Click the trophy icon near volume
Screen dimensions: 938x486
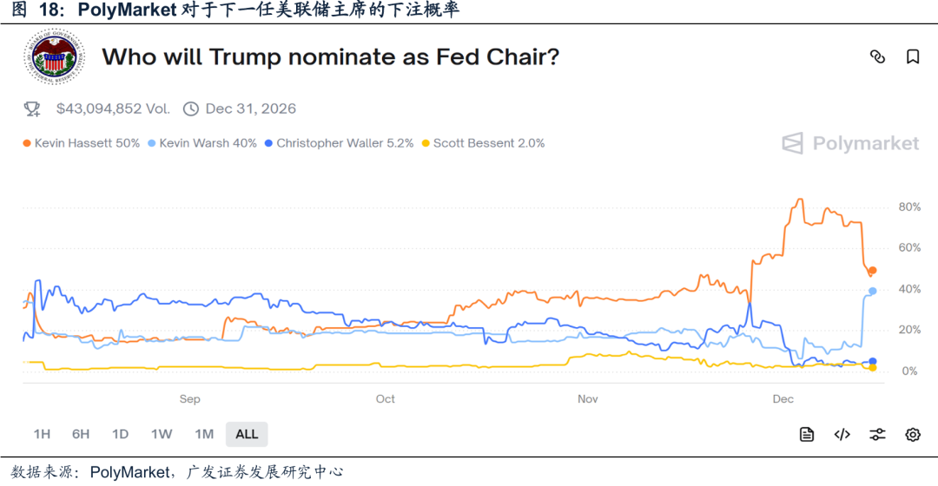point(32,109)
